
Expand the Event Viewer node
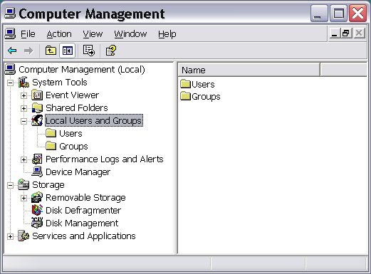click(23, 95)
